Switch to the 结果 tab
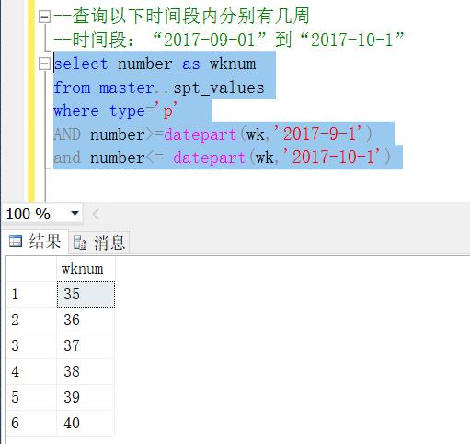 [35, 241]
